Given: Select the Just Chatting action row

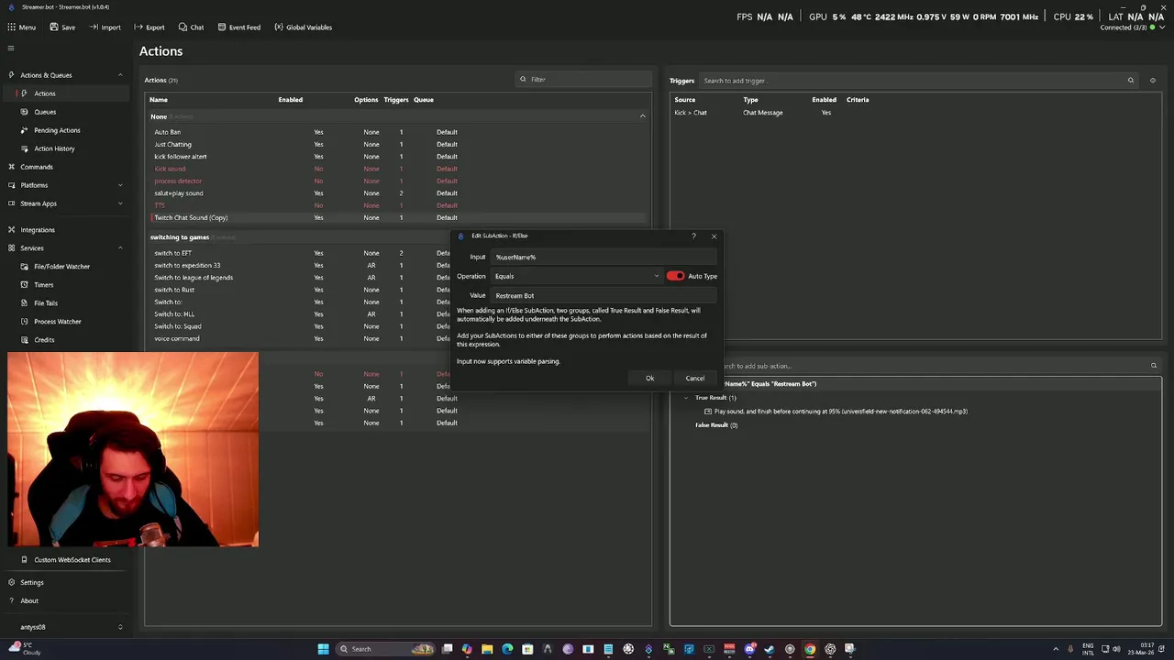Looking at the screenshot, I should [x=398, y=144].
